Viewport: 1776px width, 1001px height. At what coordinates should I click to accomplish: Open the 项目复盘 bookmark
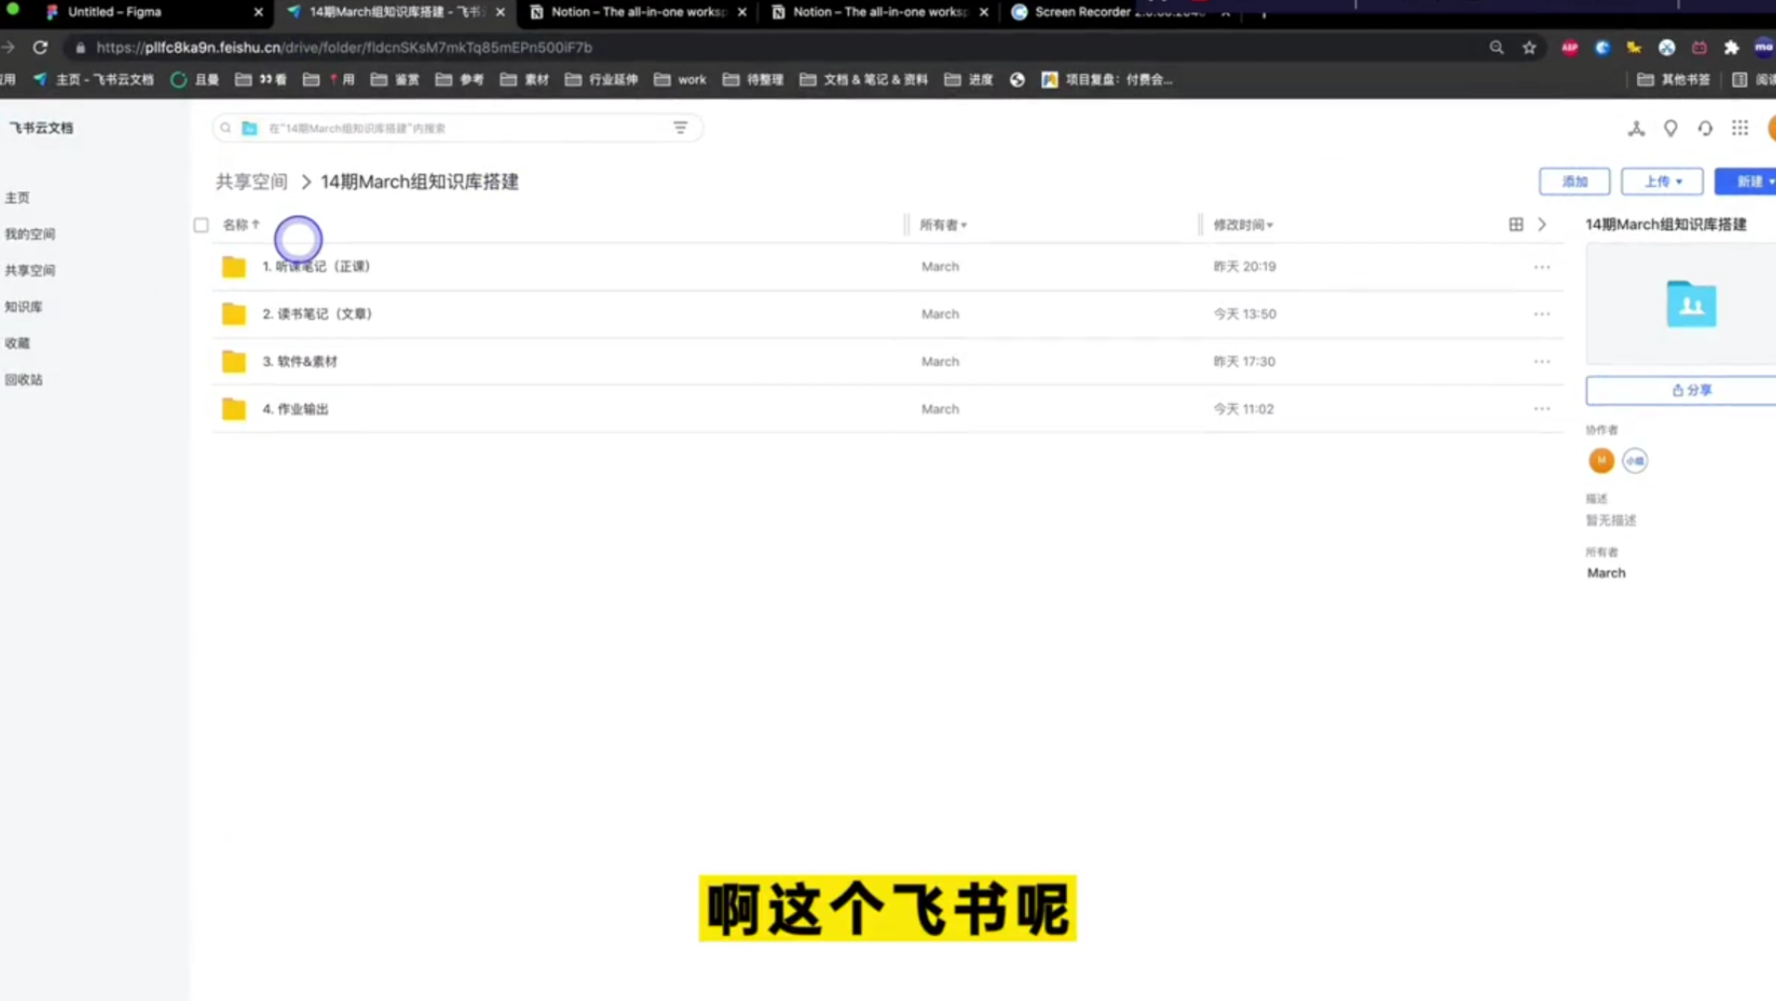coord(1108,80)
